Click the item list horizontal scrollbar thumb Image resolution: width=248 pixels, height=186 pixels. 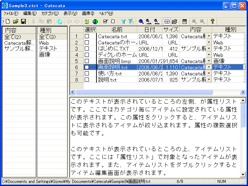pyautogui.click(x=144, y=92)
